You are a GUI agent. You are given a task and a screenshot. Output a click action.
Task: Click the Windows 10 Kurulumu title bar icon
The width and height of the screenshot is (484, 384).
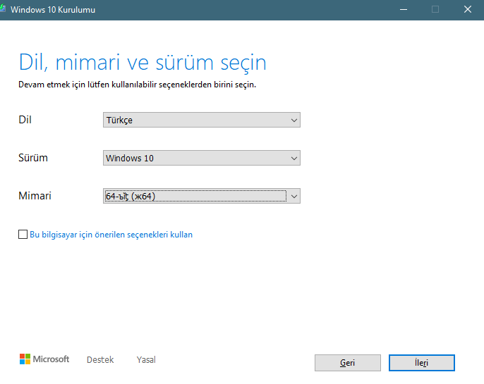pos(3,9)
